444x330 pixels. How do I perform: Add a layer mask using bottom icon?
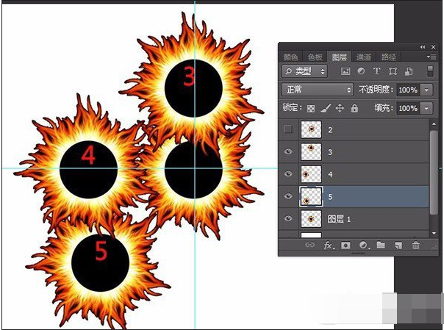[x=346, y=245]
